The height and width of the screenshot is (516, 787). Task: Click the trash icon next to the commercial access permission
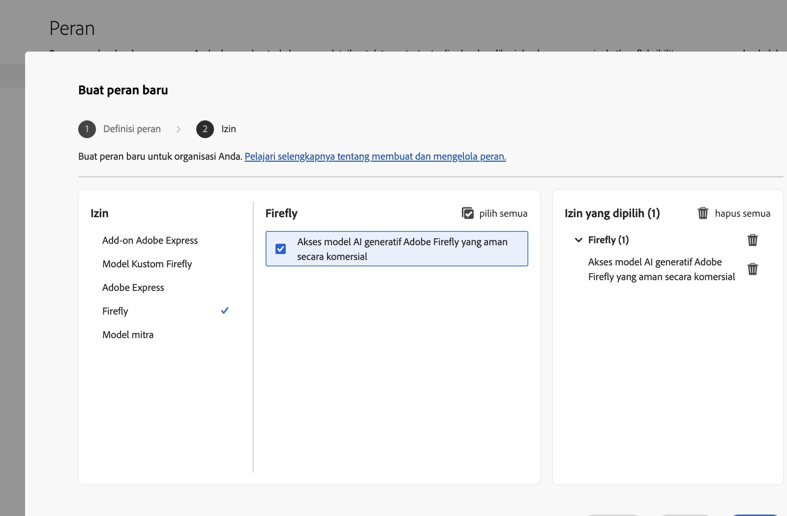[x=753, y=269]
